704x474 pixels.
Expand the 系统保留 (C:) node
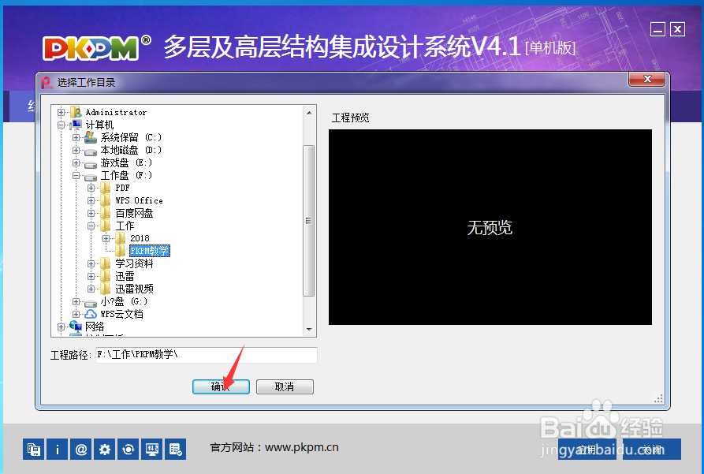click(x=76, y=137)
